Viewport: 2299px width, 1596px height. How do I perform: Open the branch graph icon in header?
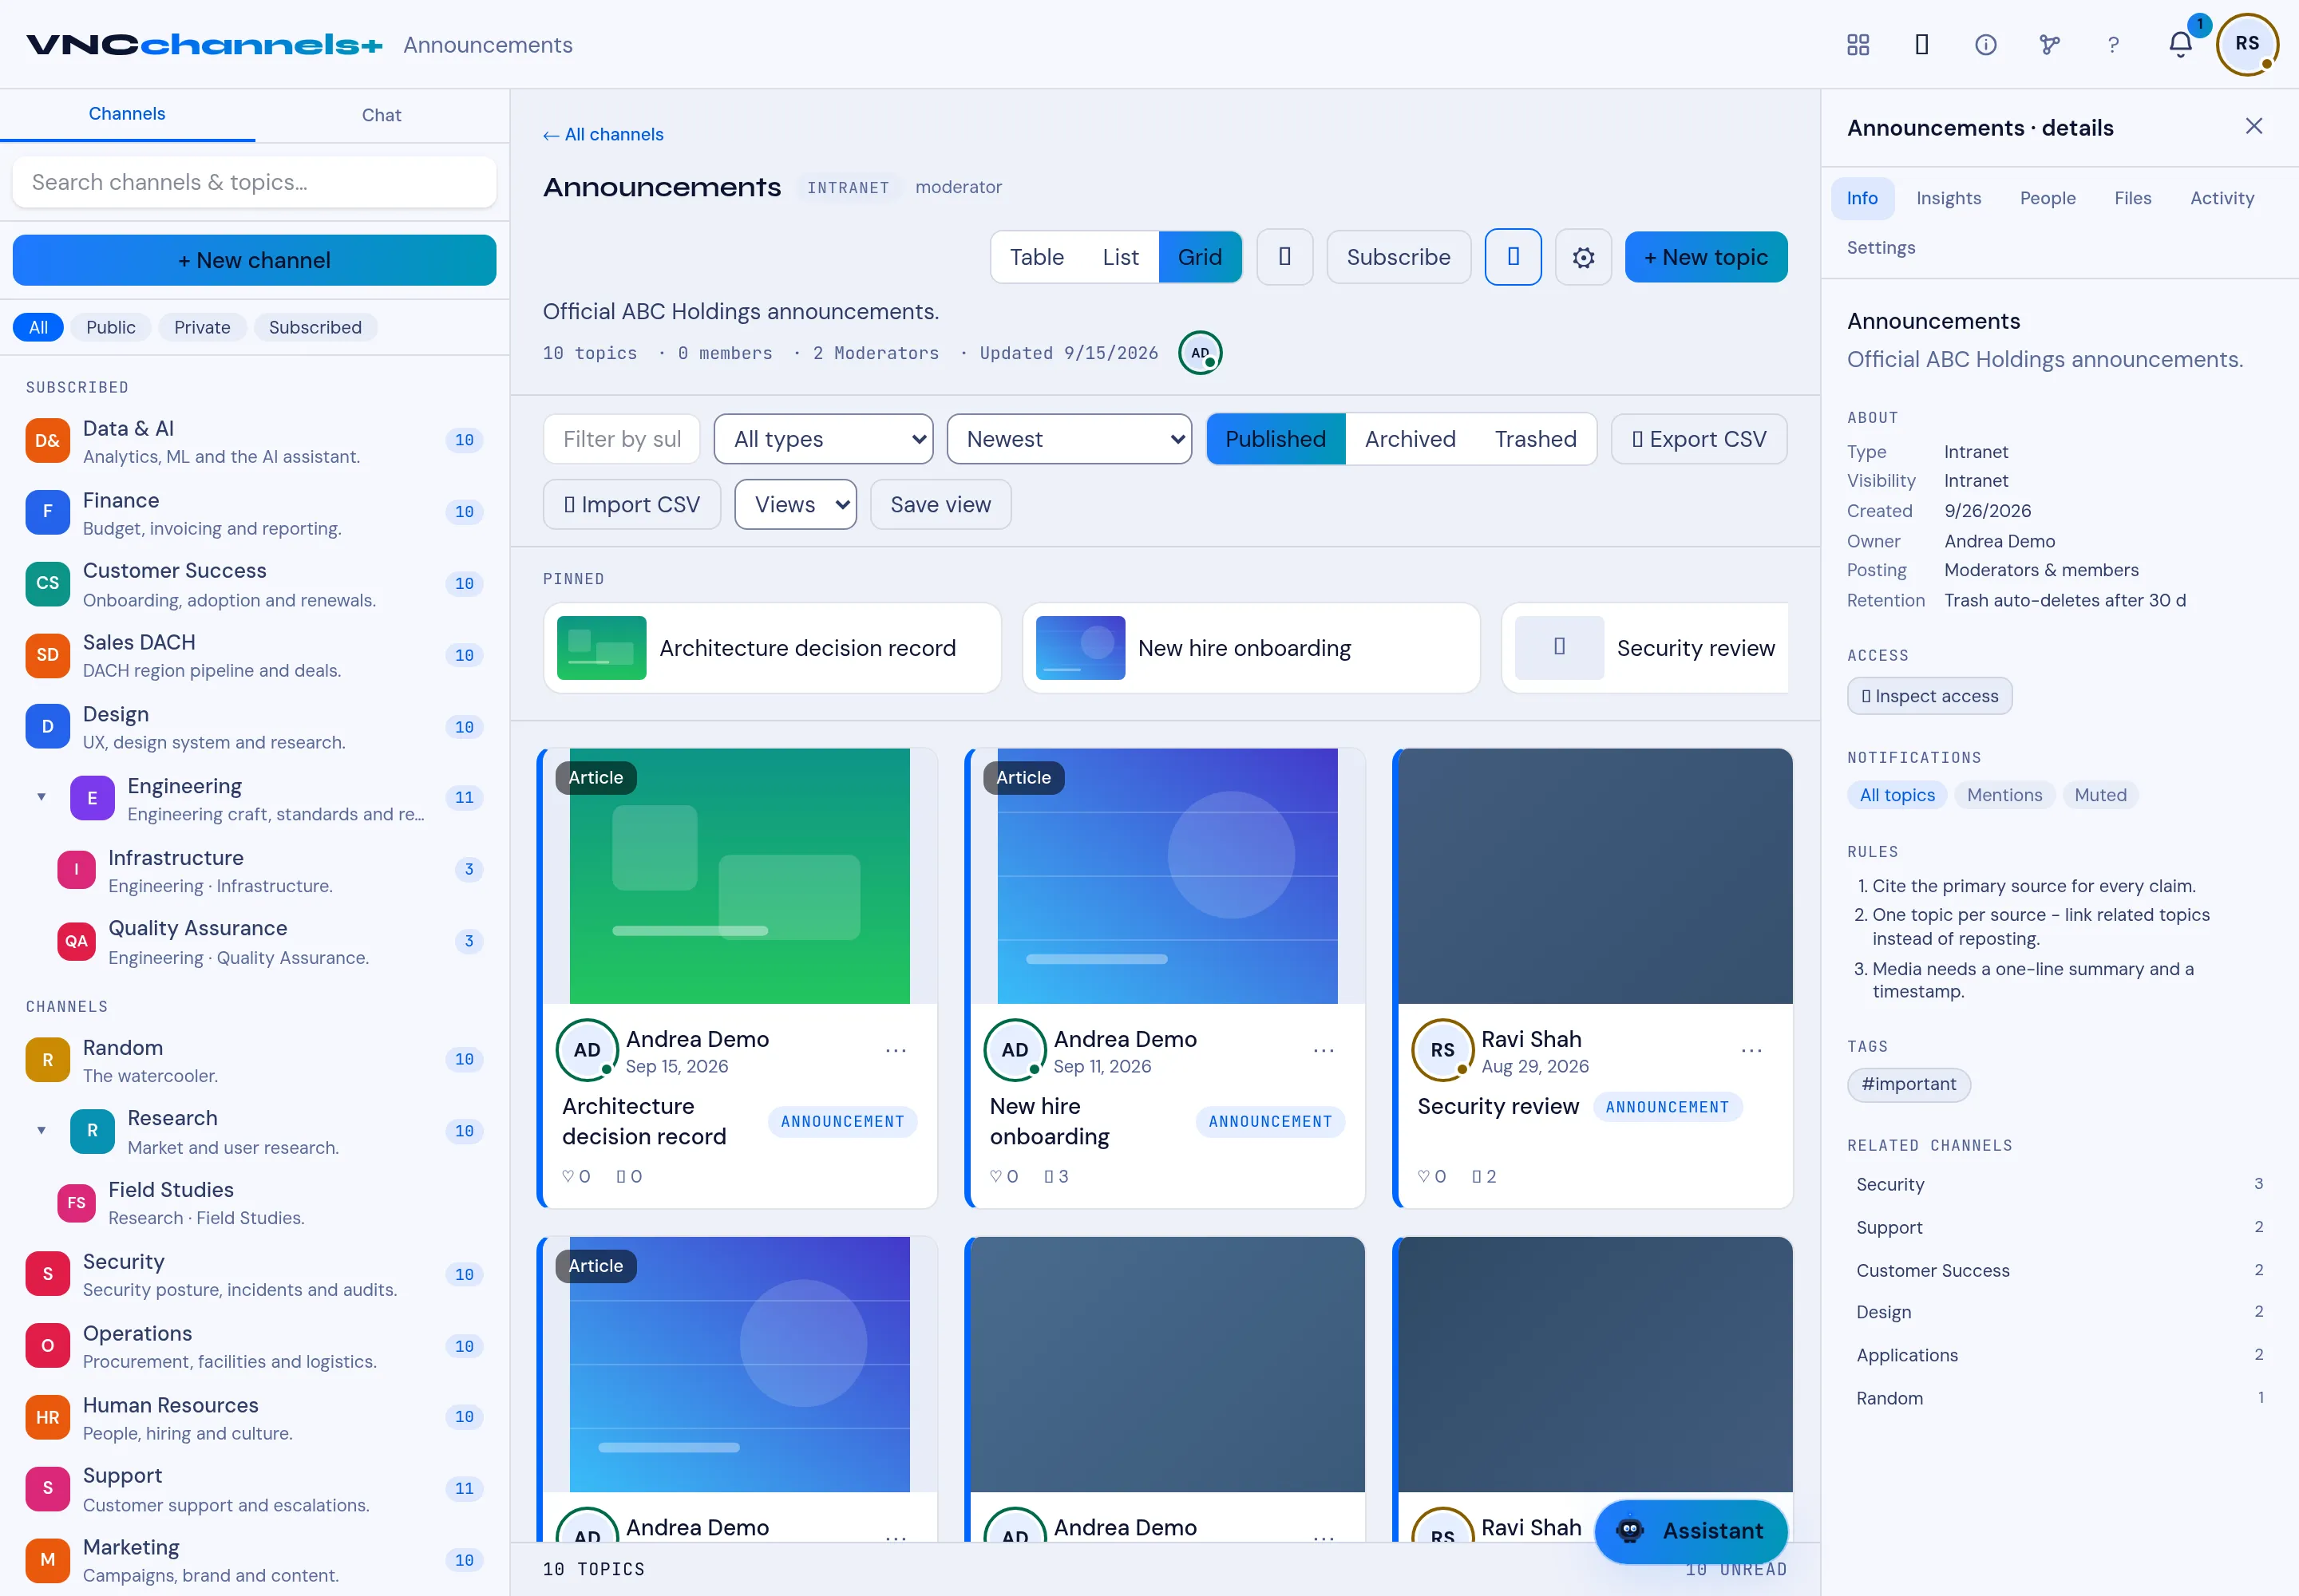click(2049, 45)
